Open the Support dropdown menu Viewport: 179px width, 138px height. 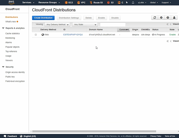pos(166,2)
